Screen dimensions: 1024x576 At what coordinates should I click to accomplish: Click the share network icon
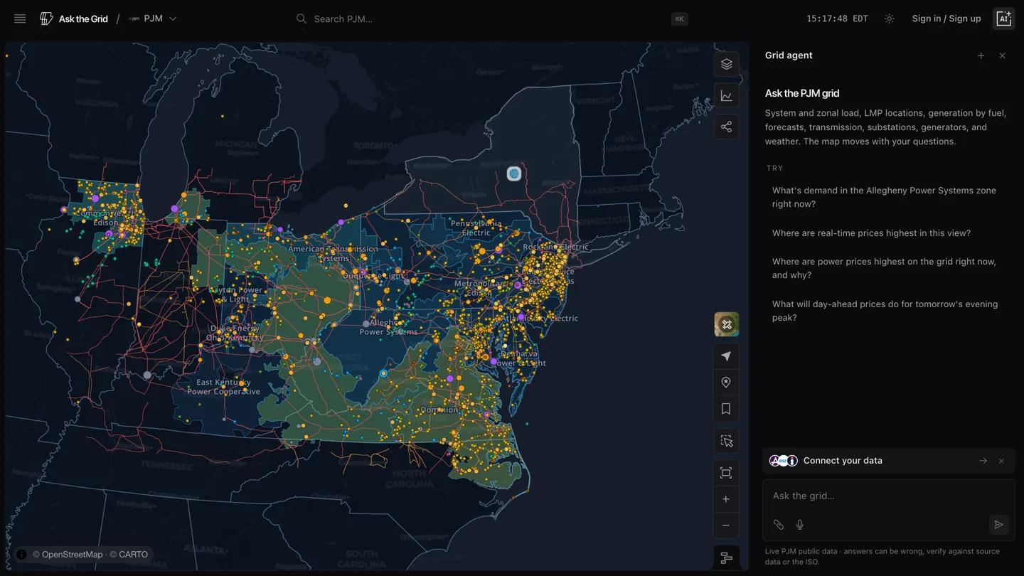(726, 127)
